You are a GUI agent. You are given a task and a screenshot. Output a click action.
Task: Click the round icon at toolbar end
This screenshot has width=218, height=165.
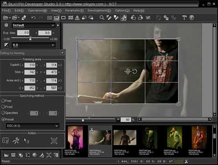(x=192, y=18)
